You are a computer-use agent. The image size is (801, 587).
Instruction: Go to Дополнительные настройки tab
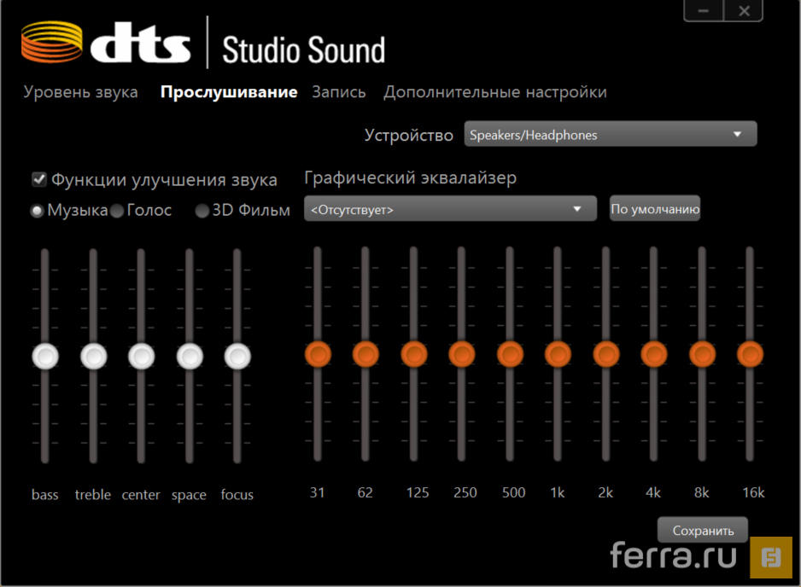tap(495, 92)
